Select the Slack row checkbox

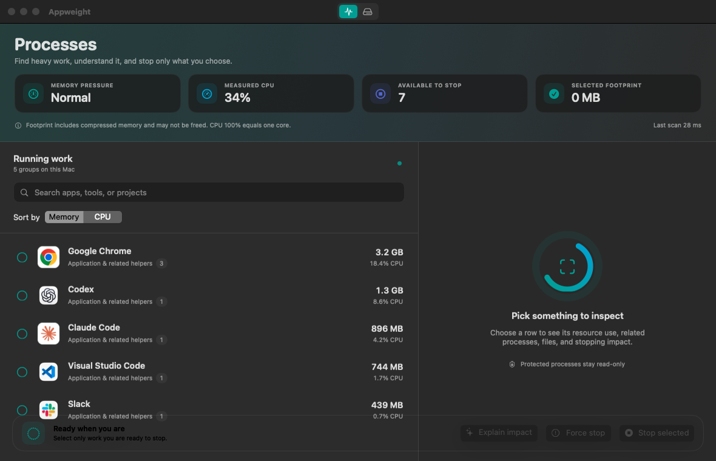coord(22,410)
